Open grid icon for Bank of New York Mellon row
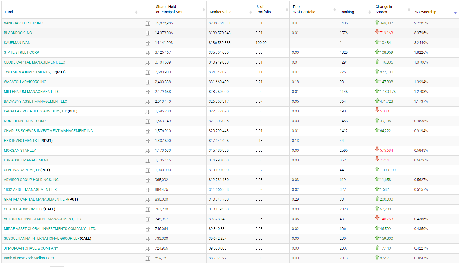 point(148,259)
